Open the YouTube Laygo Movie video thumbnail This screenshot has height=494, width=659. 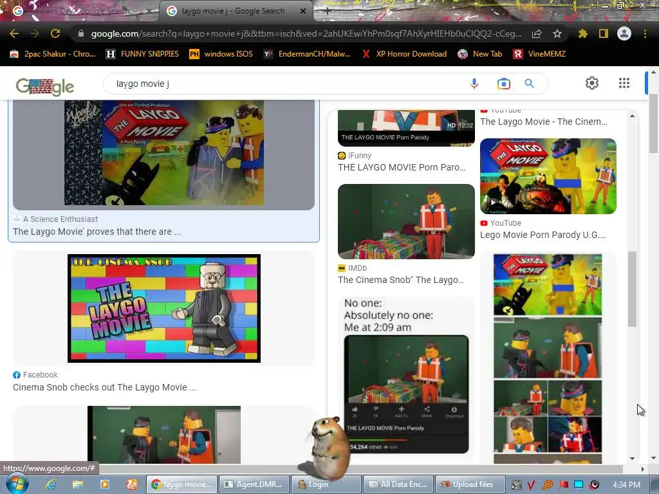point(548,176)
